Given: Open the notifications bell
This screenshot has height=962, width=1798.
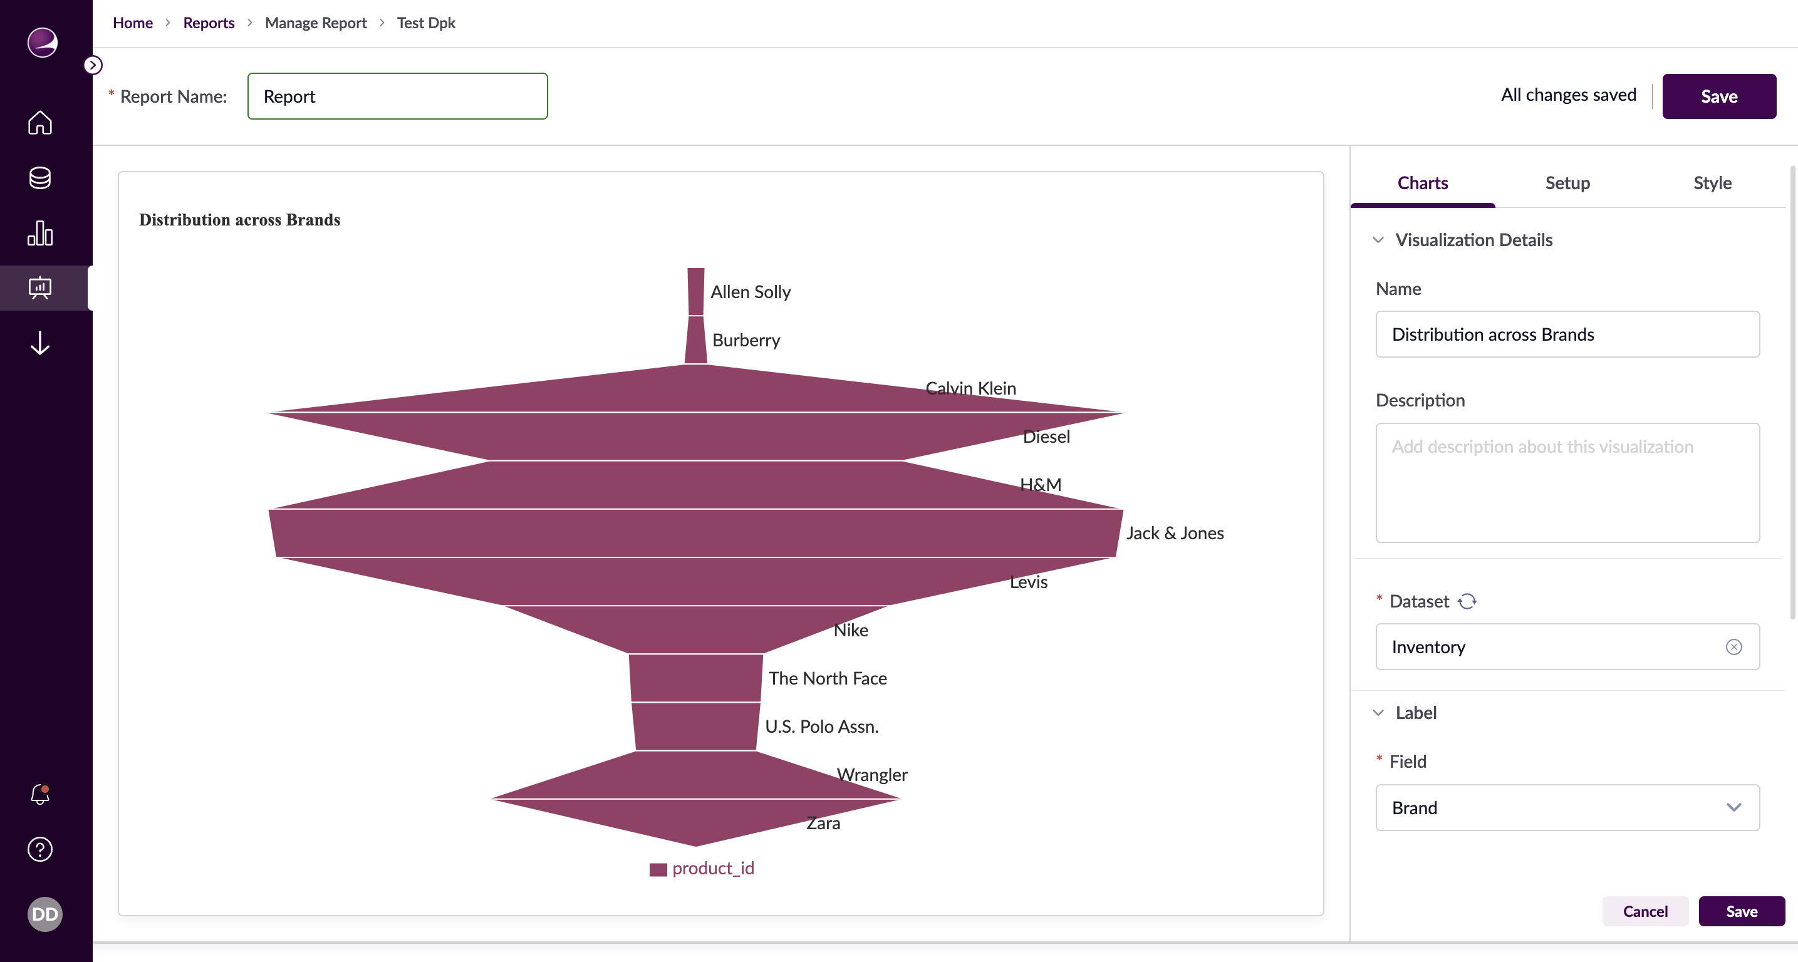Looking at the screenshot, I should point(40,794).
